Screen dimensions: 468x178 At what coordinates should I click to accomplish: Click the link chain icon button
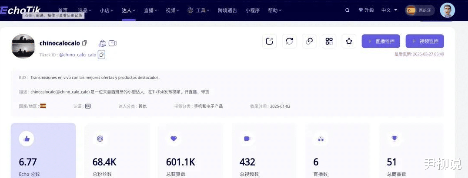(x=309, y=41)
